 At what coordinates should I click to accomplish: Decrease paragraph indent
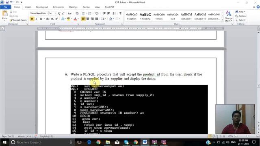(x=104, y=13)
